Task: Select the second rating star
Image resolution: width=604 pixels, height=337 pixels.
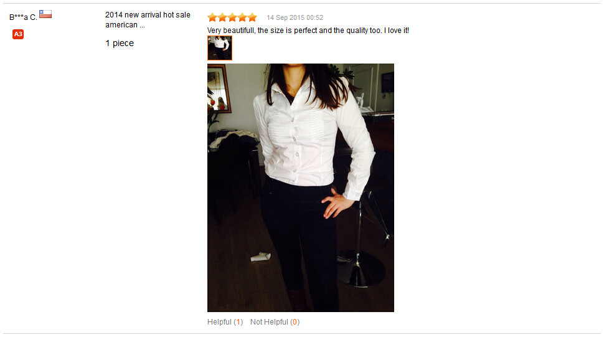Action: (222, 17)
